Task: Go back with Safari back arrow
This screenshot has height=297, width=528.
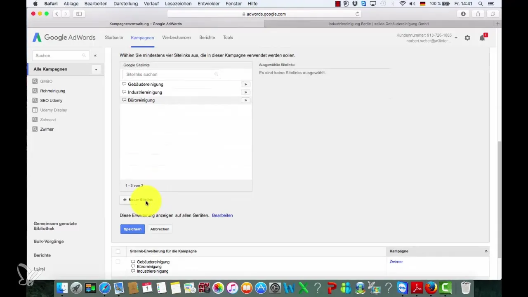Action: [57, 14]
